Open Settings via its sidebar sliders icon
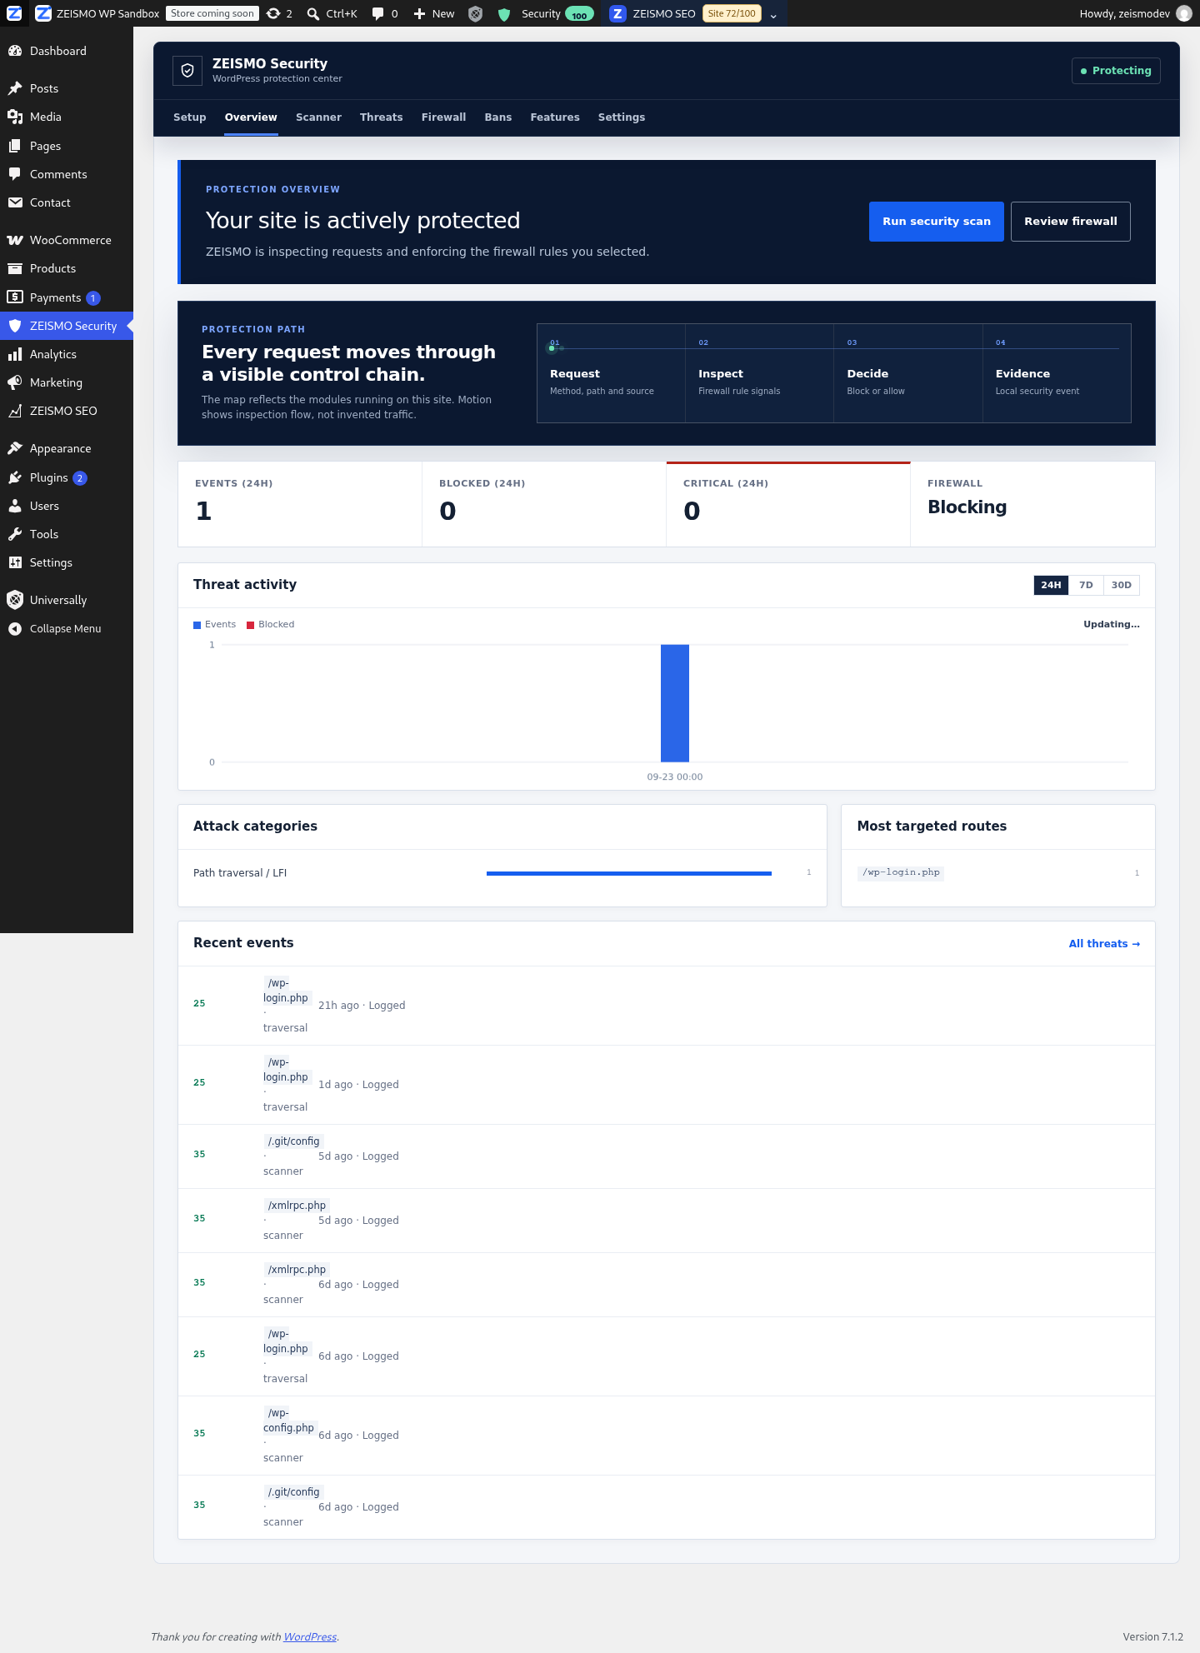 coord(15,562)
